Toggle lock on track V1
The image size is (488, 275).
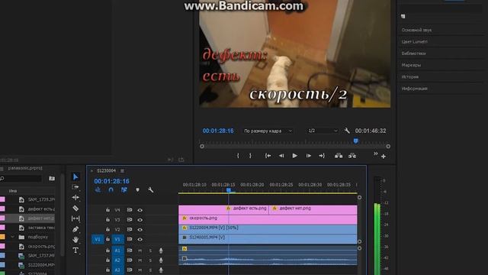tap(108, 239)
